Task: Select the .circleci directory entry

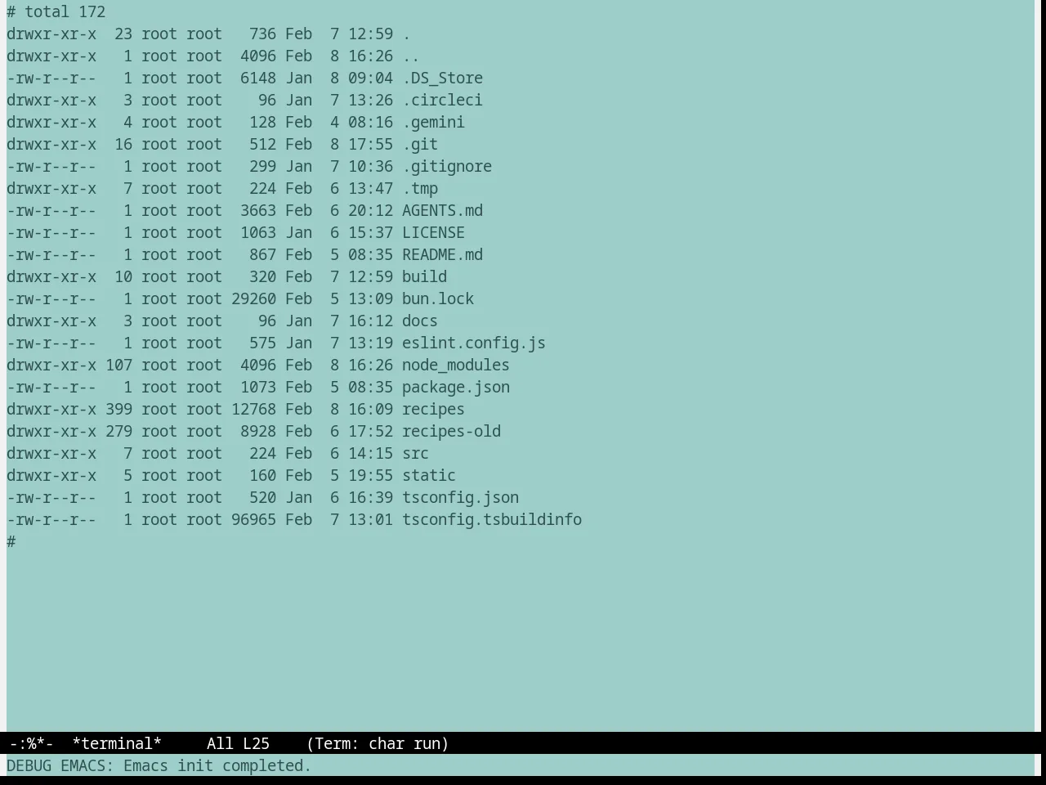Action: [x=442, y=100]
